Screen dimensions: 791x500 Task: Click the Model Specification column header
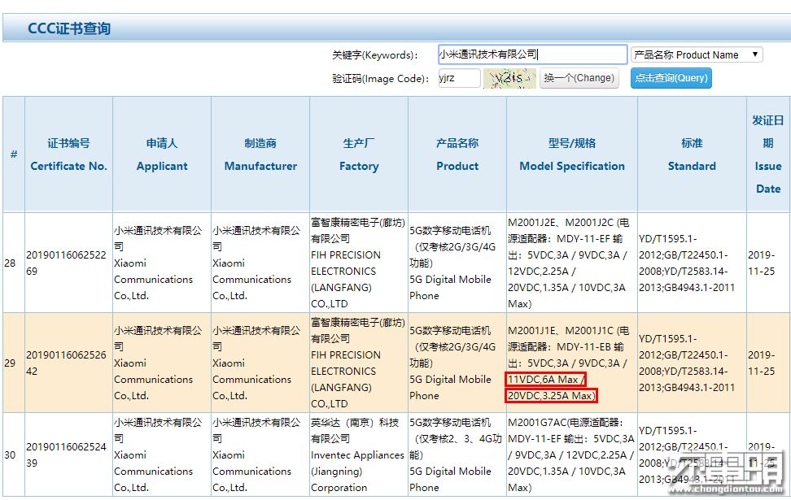[x=572, y=154]
